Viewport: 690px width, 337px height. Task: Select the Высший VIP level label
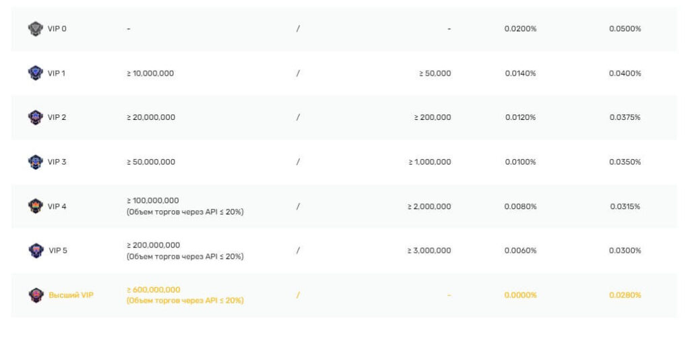[x=71, y=295]
